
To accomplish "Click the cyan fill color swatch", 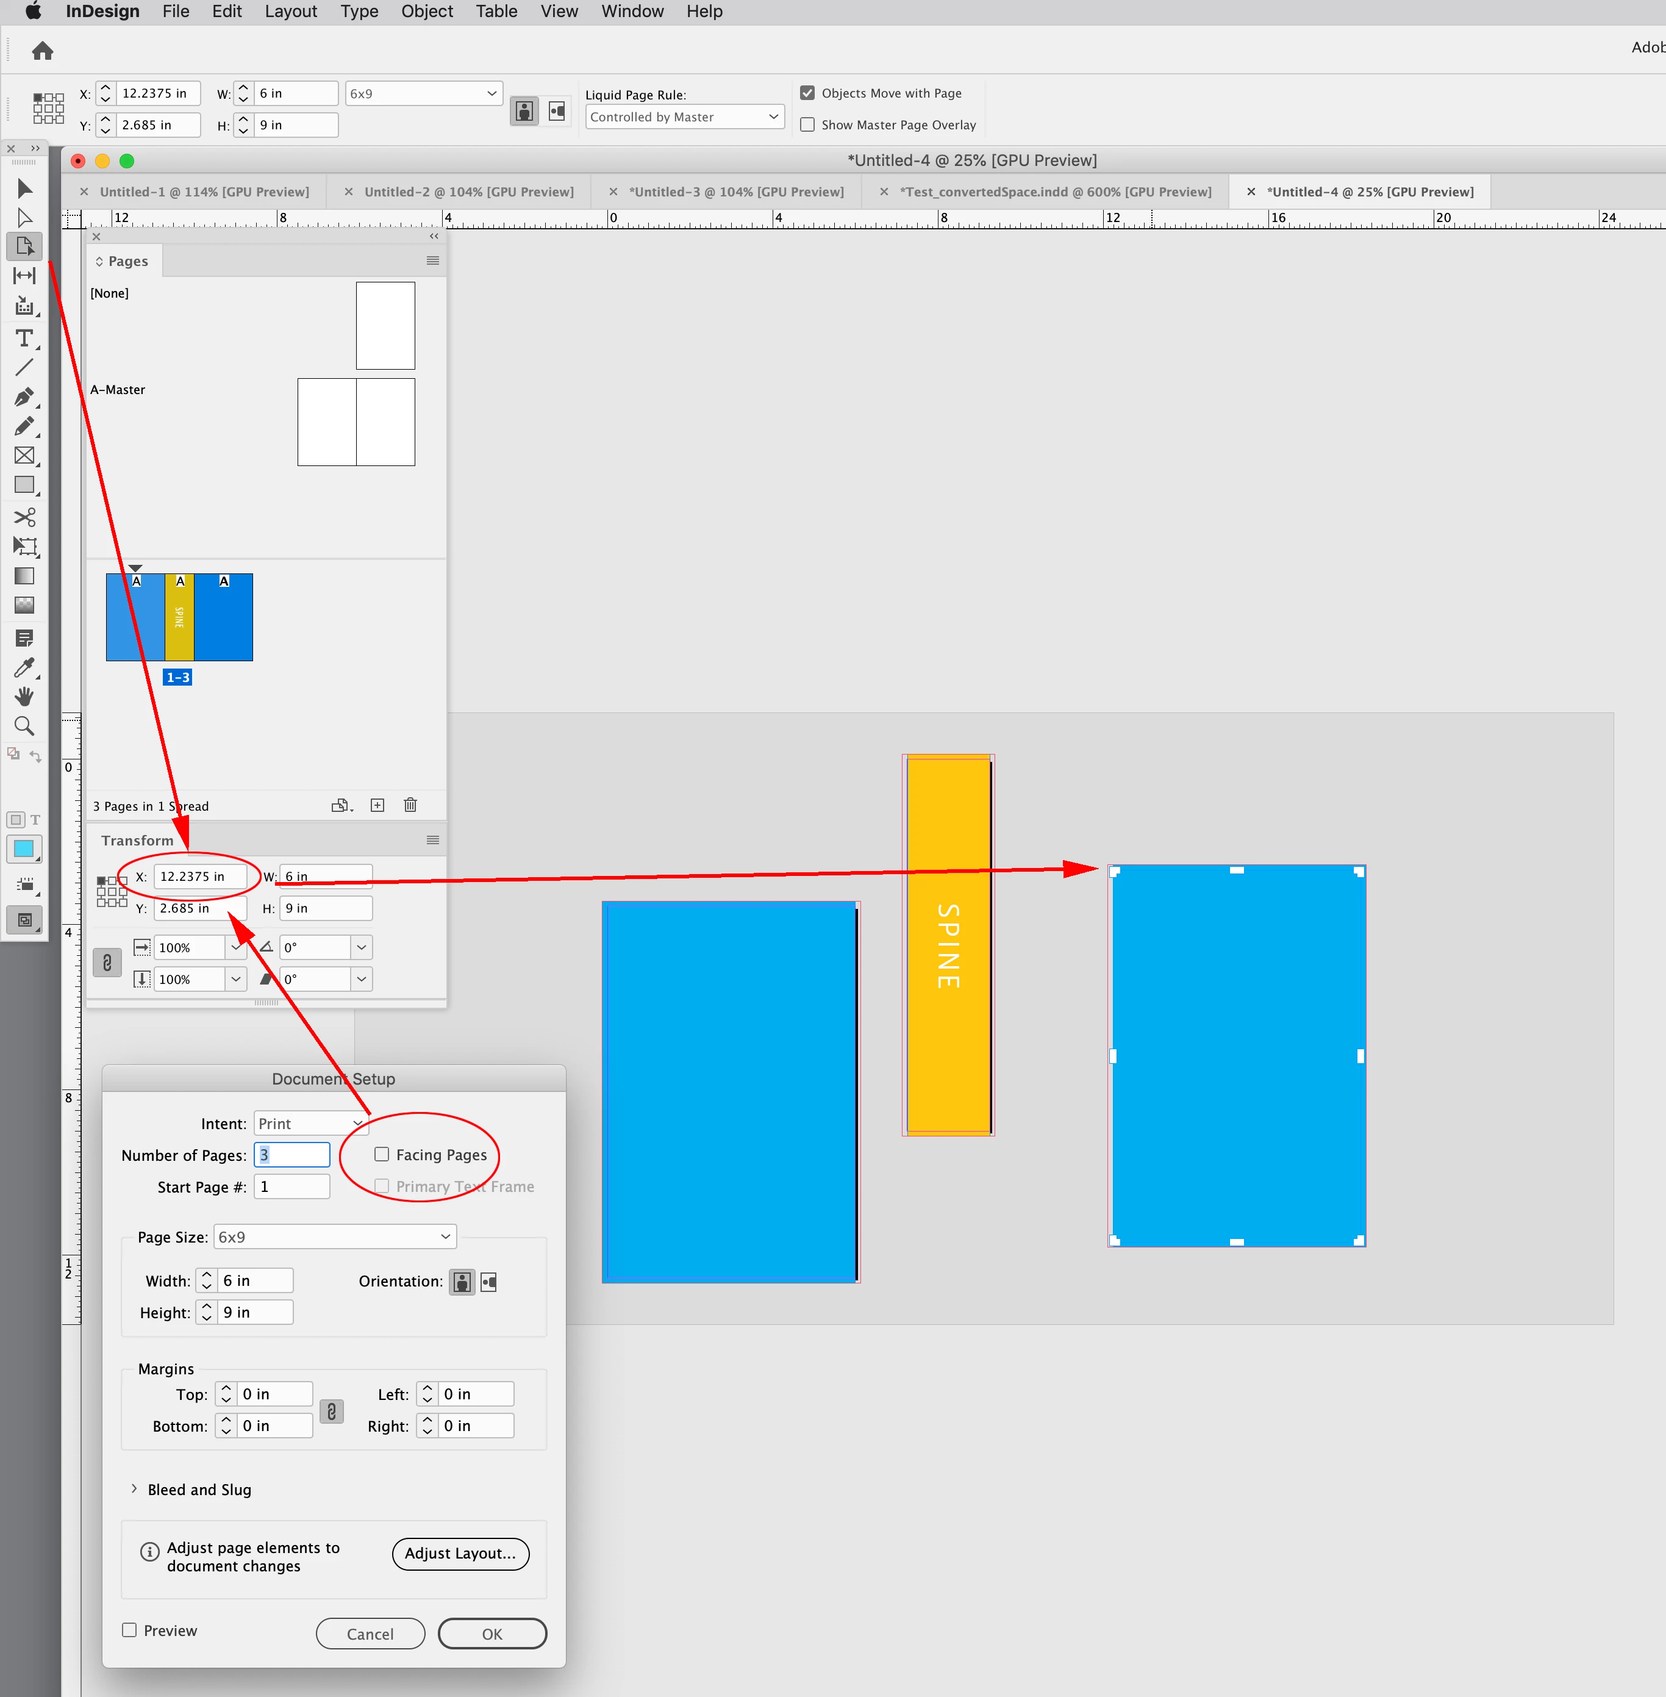I will (24, 848).
